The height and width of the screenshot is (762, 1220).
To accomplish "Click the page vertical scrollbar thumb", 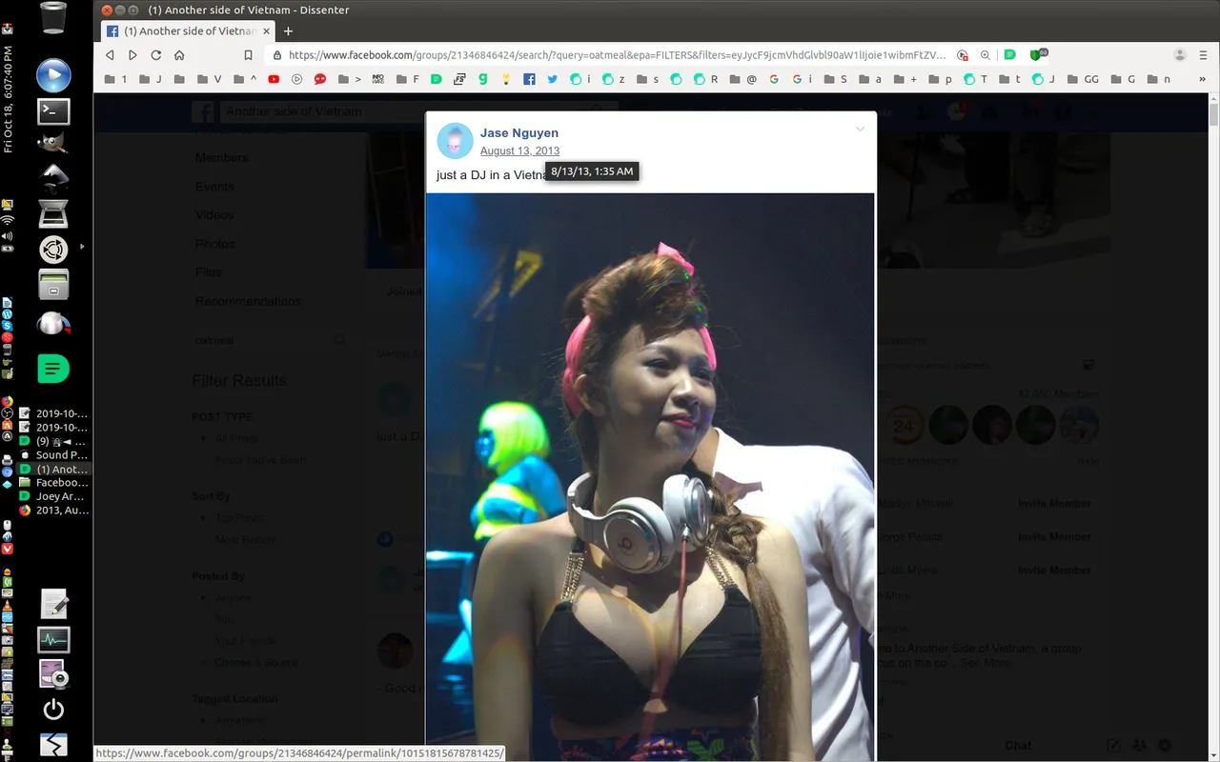I will tap(1213, 116).
